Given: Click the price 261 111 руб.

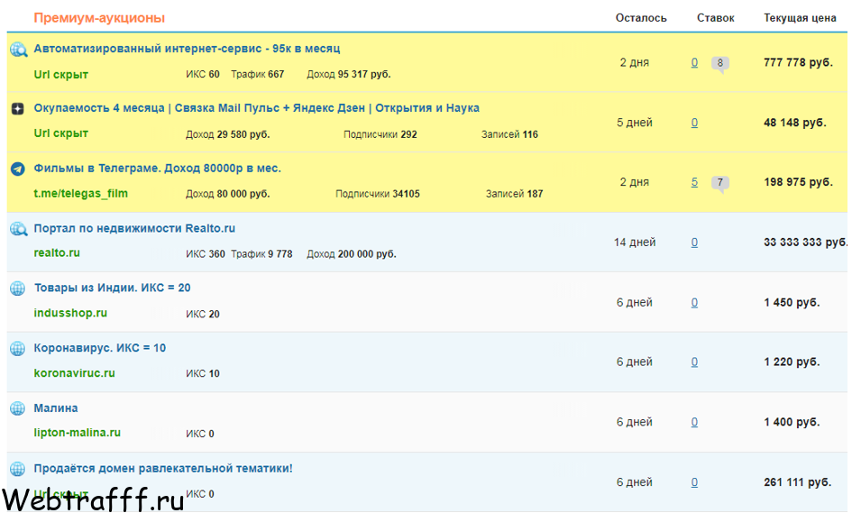Looking at the screenshot, I should (798, 482).
